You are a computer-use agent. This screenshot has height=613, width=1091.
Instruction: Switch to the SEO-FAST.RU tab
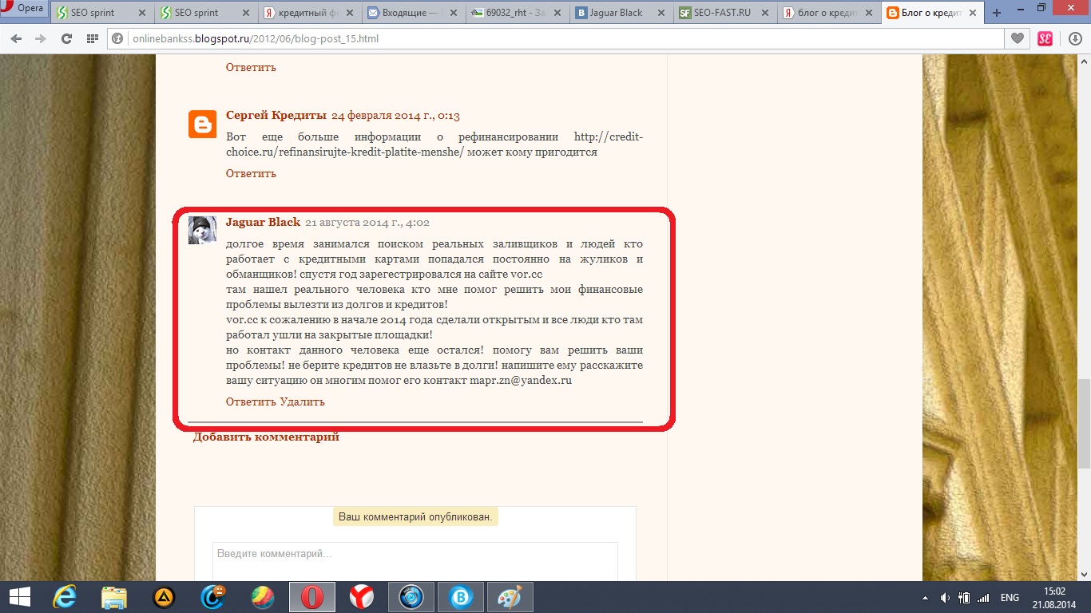coord(724,13)
